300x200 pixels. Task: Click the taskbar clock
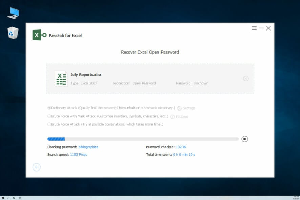296,198
